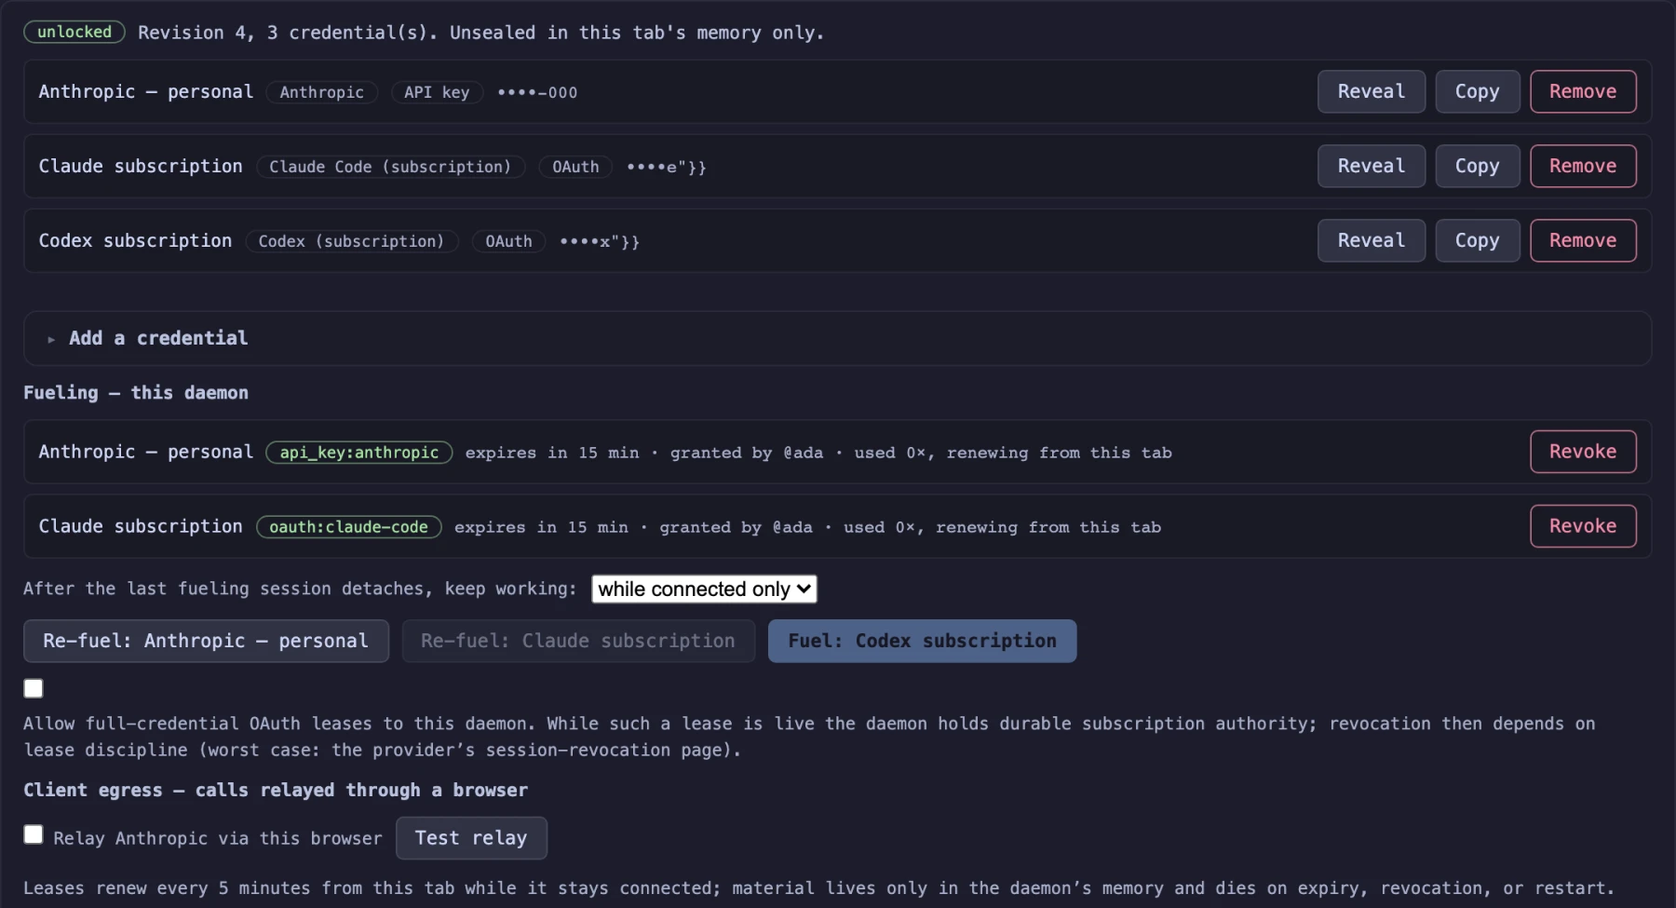Image resolution: width=1676 pixels, height=908 pixels.
Task: Click Anthropic – personal lease expiry details text
Action: [x=818, y=453]
